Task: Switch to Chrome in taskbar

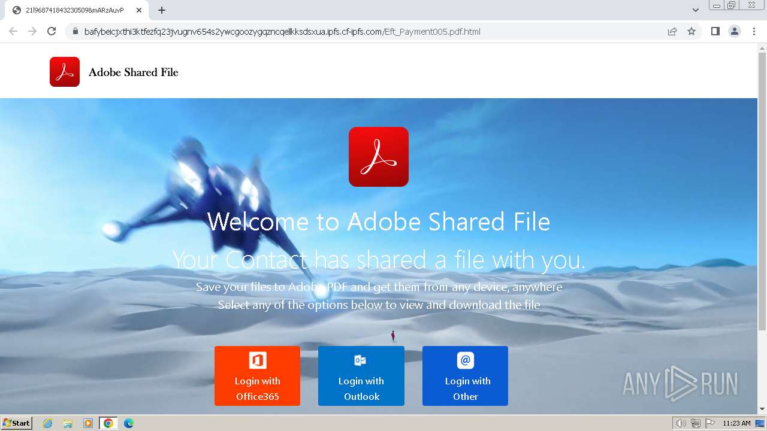Action: 108,423
